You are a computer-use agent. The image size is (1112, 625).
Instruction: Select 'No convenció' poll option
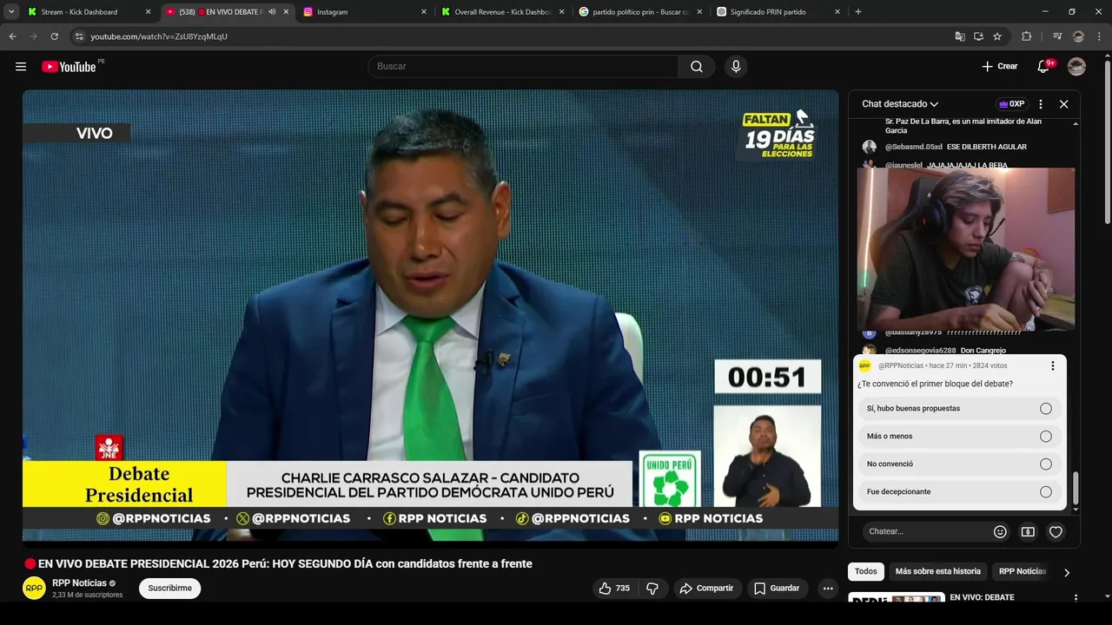tap(959, 464)
